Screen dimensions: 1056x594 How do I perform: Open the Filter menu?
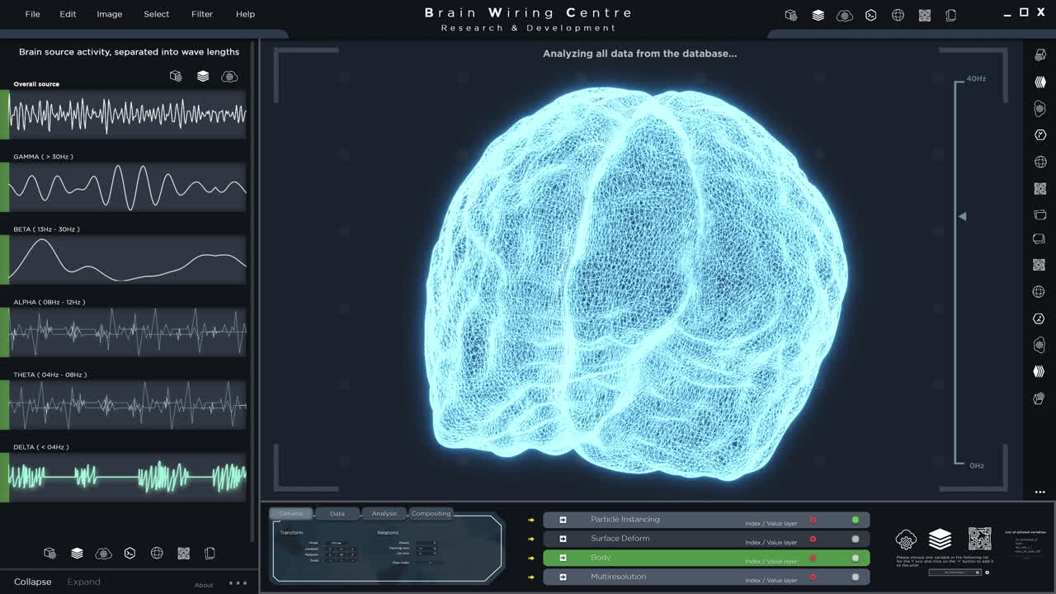[201, 14]
